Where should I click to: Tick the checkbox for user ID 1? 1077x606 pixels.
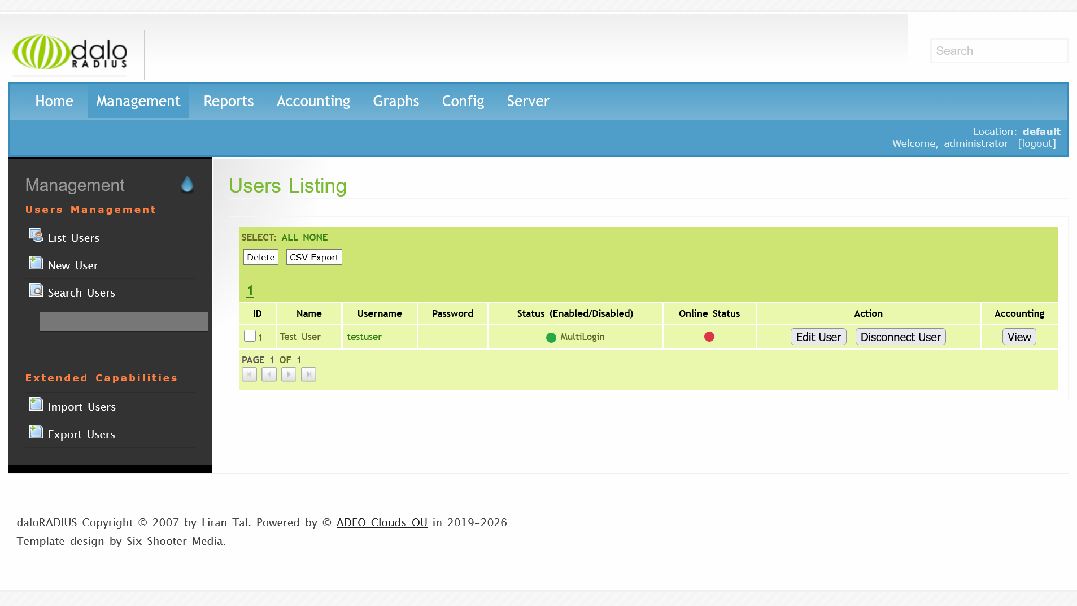[x=250, y=336]
